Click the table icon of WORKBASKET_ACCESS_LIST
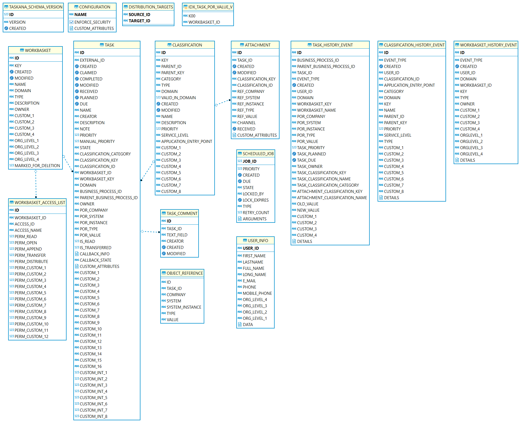This screenshot has height=423, width=521. coord(12,202)
